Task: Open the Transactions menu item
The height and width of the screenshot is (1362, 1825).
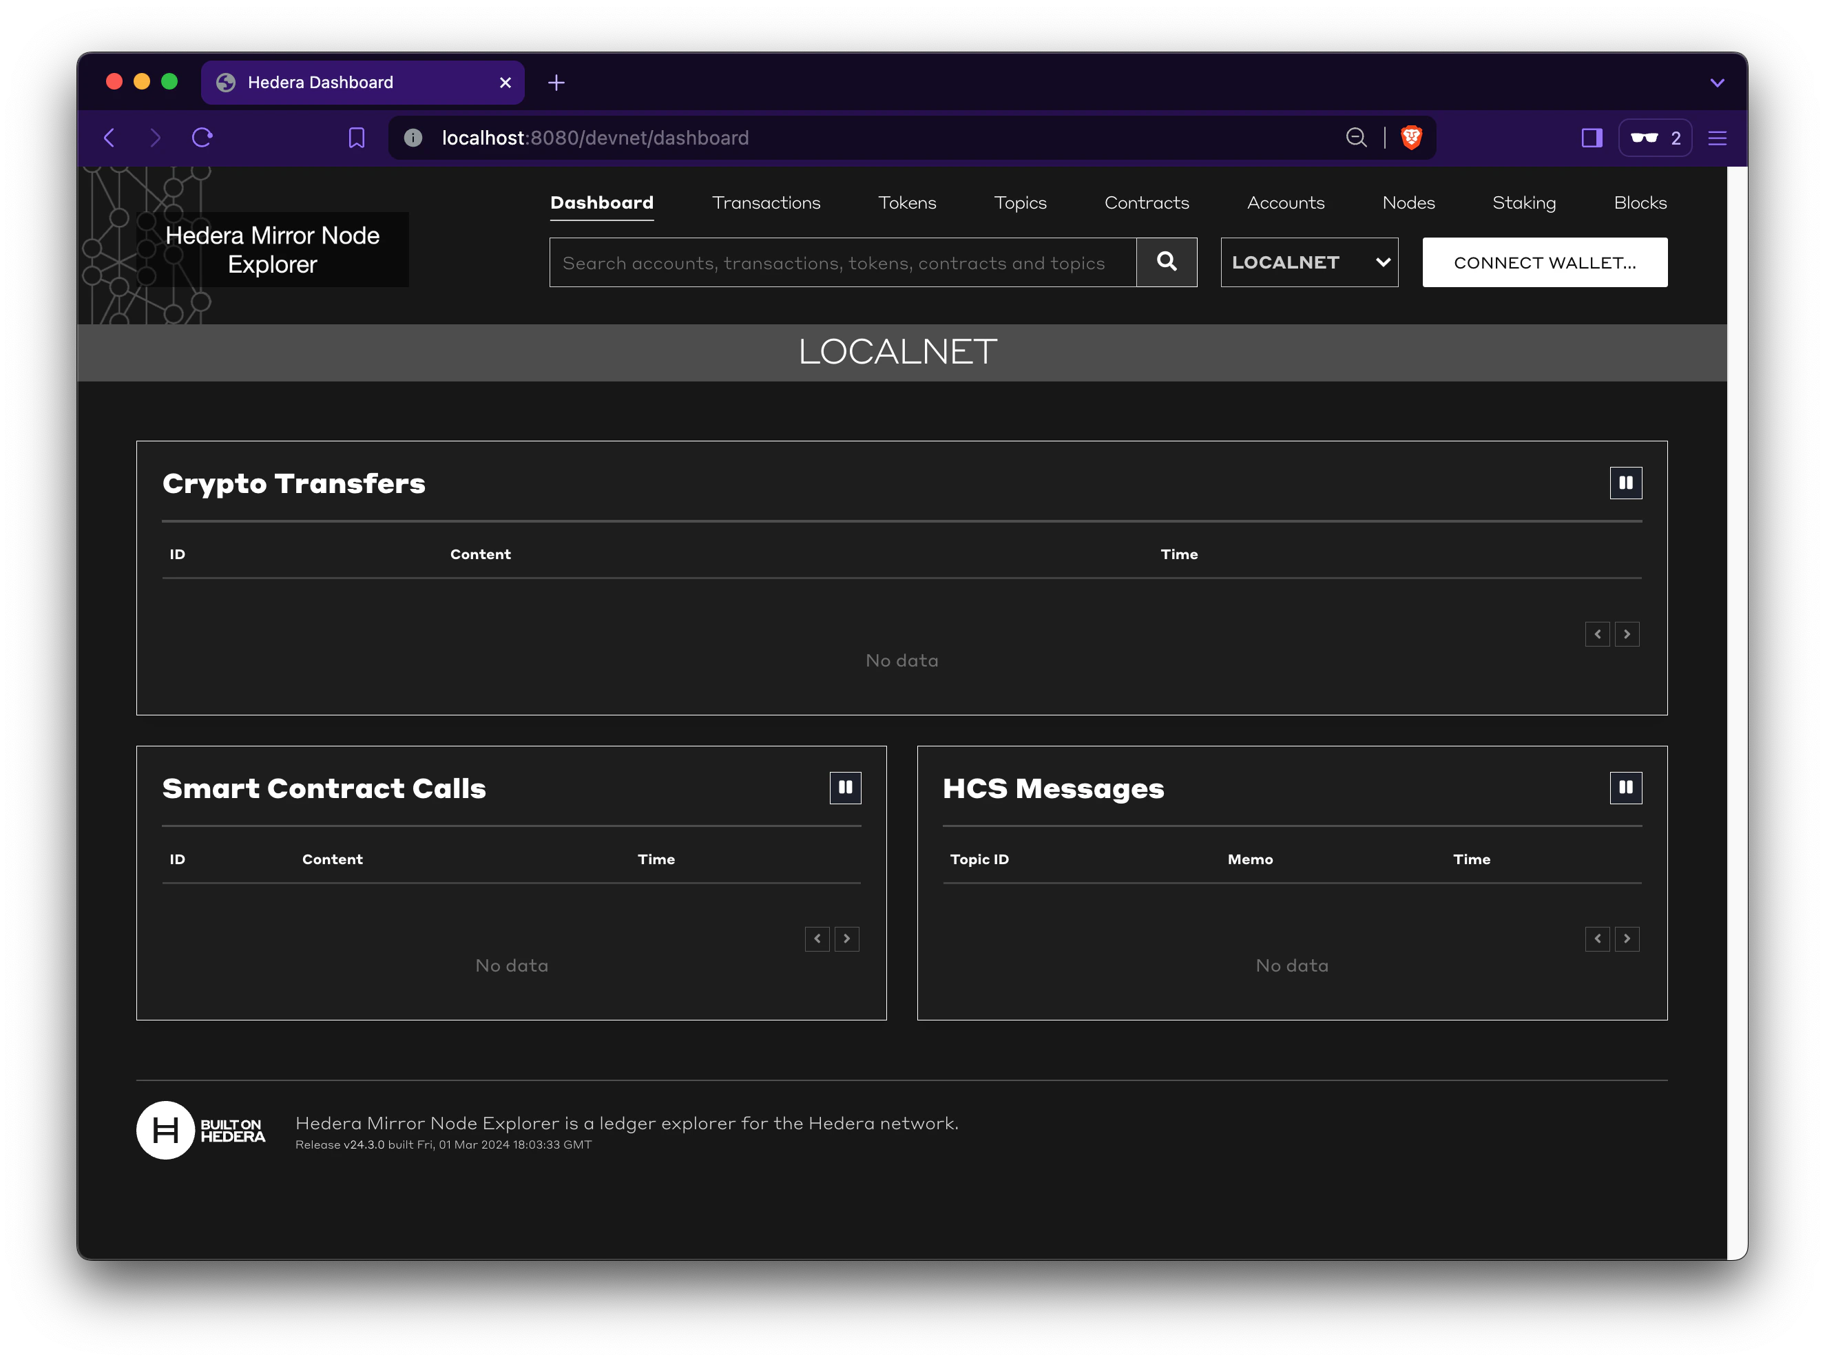Action: 766,203
